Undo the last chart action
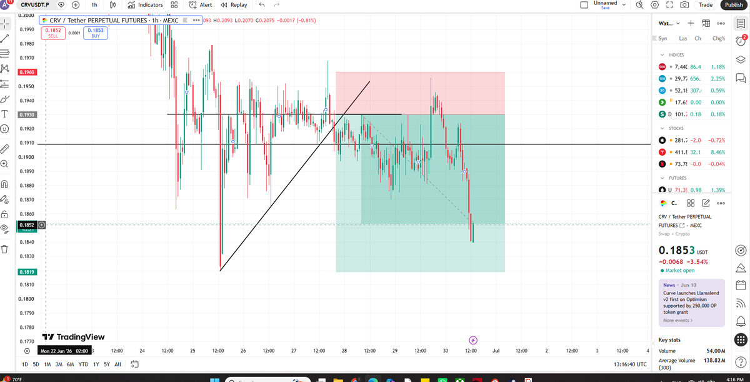This screenshot has height=382, width=750. coord(261,4)
